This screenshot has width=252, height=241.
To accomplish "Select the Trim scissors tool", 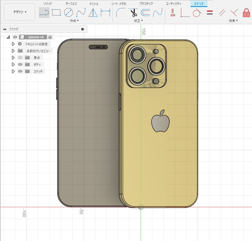I will (133, 13).
